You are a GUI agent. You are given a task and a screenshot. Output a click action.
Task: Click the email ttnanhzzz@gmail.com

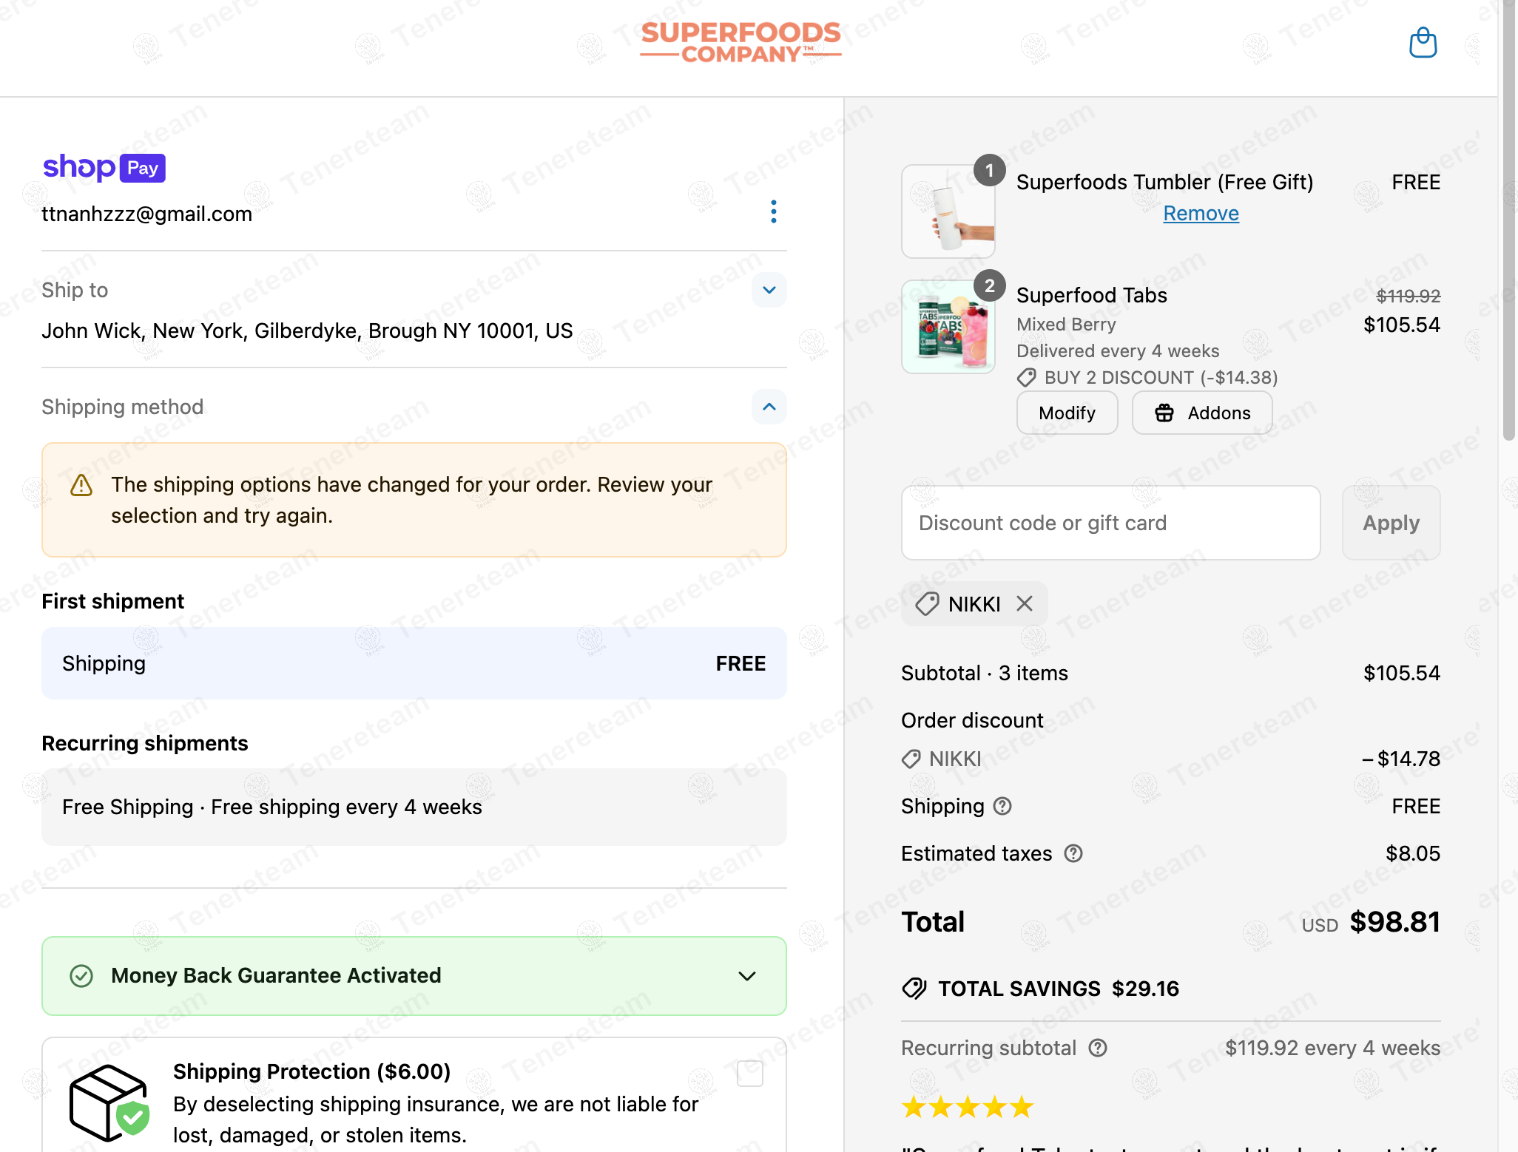click(146, 214)
